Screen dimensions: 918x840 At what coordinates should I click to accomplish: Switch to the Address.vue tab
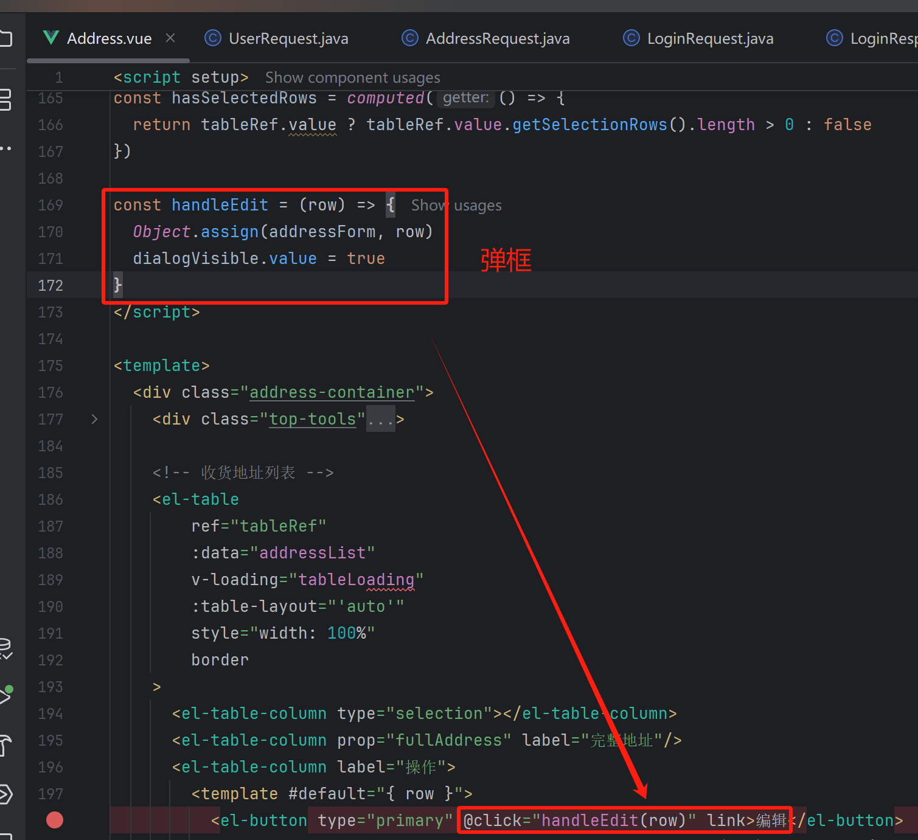109,38
